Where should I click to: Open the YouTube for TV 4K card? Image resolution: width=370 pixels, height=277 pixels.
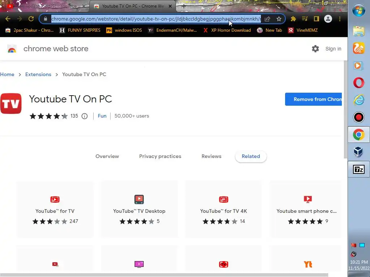point(223,209)
